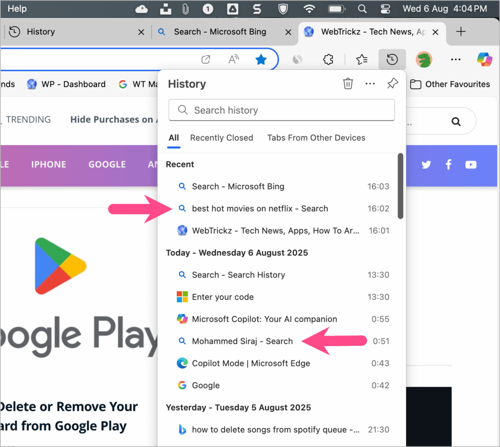Open the Extensions puzzle icon
Viewport: 500px width, 447px height.
[328, 59]
